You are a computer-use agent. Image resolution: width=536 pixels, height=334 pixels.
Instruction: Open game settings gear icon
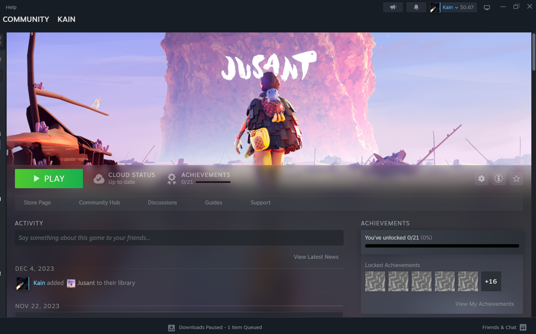coord(482,179)
